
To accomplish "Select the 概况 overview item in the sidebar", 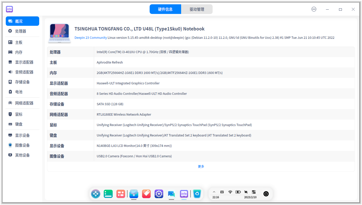I will tap(22, 21).
